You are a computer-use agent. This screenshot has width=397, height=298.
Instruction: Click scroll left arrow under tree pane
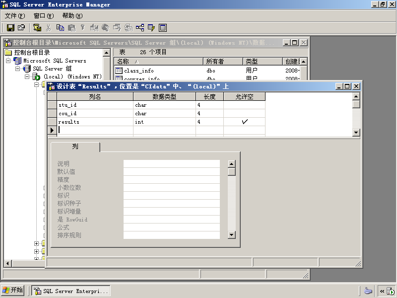point(7,264)
